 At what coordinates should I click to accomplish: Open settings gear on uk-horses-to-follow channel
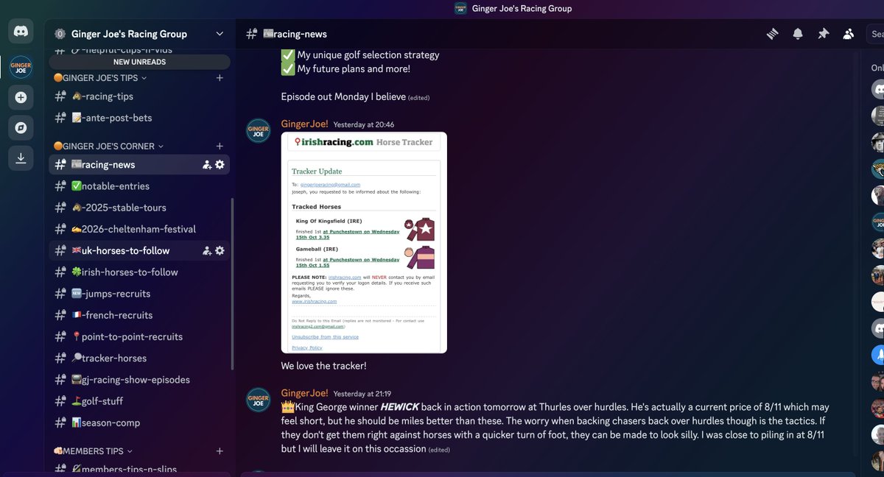coord(220,250)
